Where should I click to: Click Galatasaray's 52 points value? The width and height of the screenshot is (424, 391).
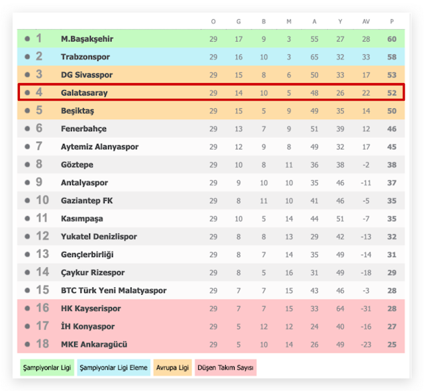392,93
